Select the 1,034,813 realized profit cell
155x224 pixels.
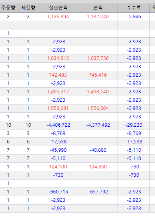pyautogui.click(x=58, y=58)
